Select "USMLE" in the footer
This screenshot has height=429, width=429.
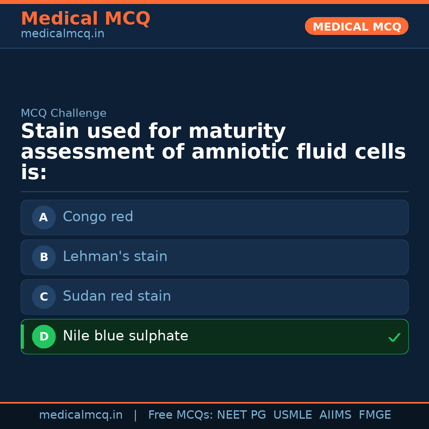tap(292, 415)
